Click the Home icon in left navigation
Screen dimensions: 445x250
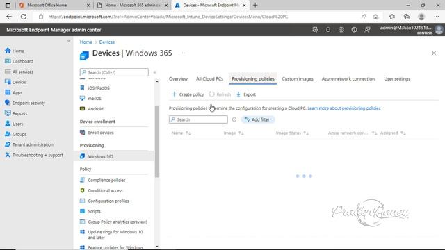tap(8, 51)
